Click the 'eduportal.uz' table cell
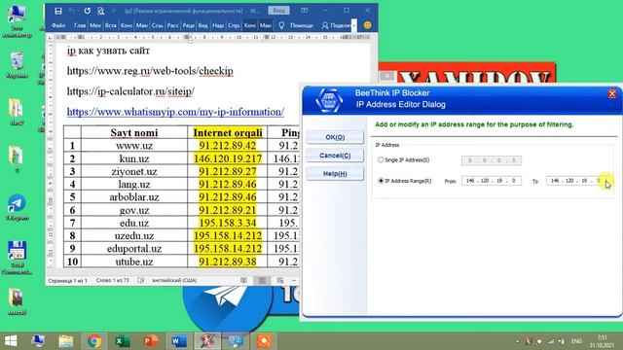This screenshot has width=623, height=350. pos(134,249)
